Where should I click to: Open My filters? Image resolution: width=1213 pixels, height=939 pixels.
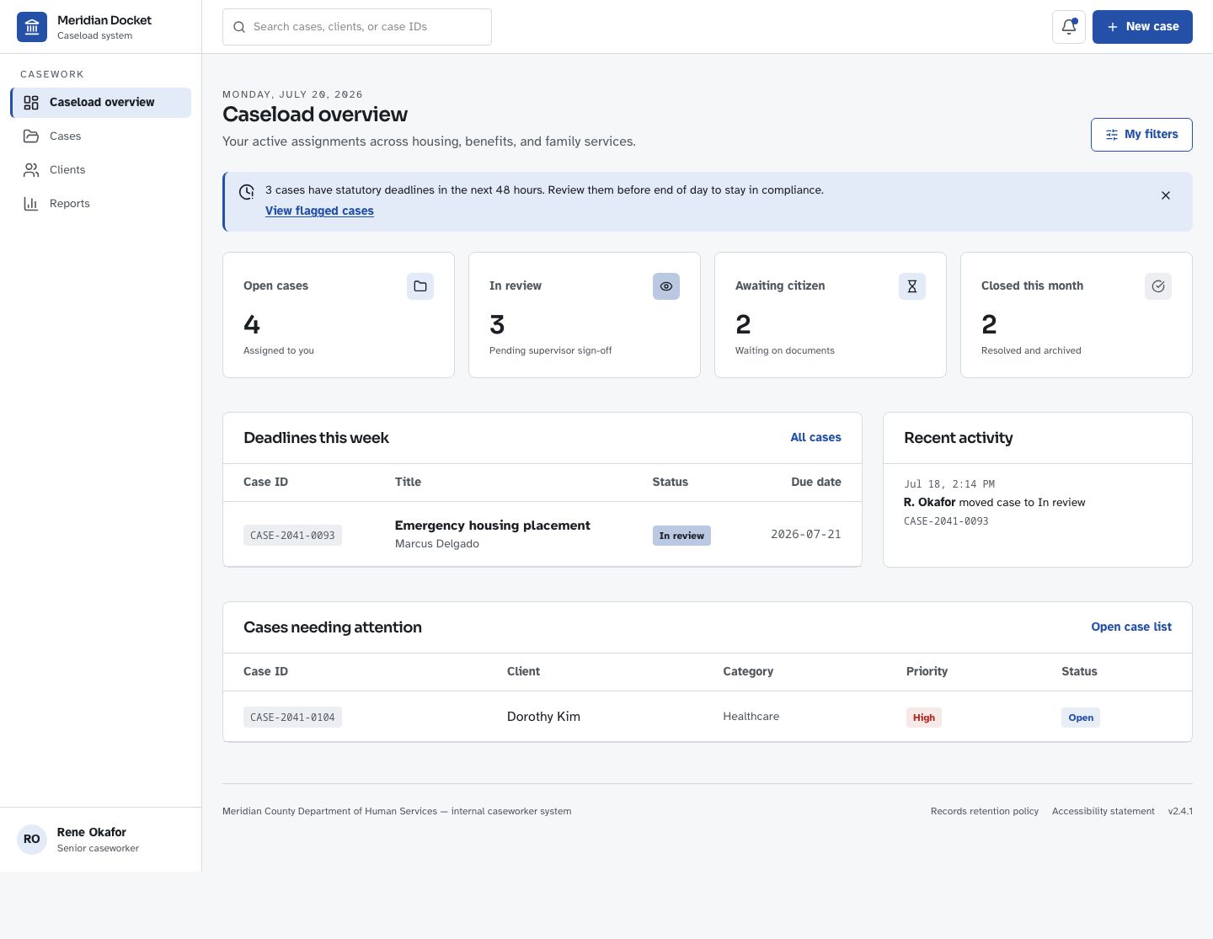click(1141, 135)
